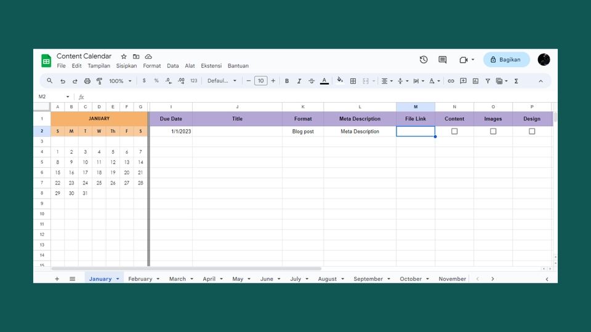Viewport: 591px width, 332px height.
Task: Move the document to a folder
Action: click(136, 57)
